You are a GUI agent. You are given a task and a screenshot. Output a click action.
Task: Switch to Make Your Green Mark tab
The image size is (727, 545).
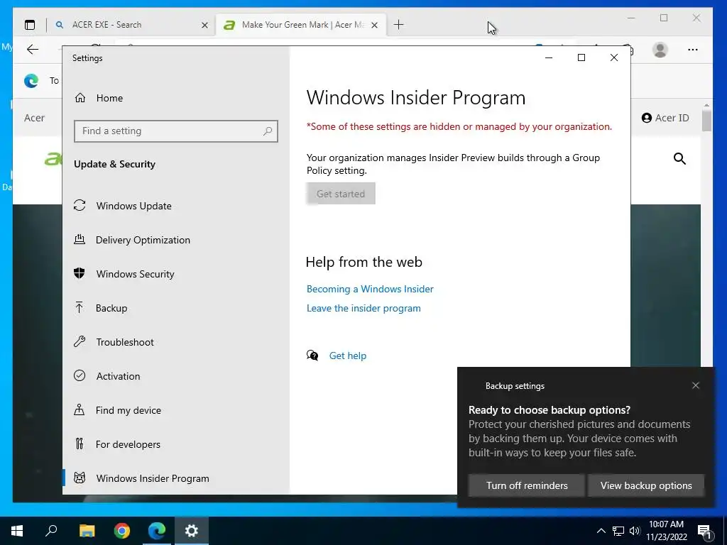pyautogui.click(x=299, y=25)
